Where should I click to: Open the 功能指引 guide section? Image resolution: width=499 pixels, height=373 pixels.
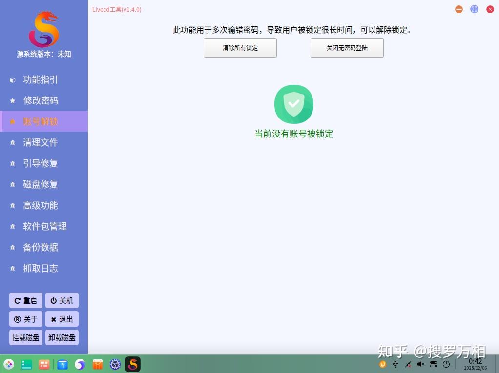(41, 79)
